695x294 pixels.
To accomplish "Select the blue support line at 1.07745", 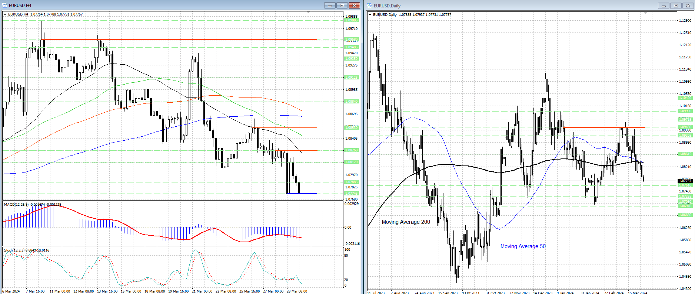I will (302, 194).
